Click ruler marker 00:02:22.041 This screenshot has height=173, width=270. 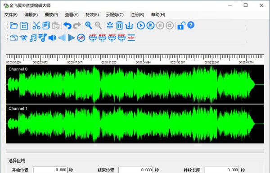click(212, 62)
